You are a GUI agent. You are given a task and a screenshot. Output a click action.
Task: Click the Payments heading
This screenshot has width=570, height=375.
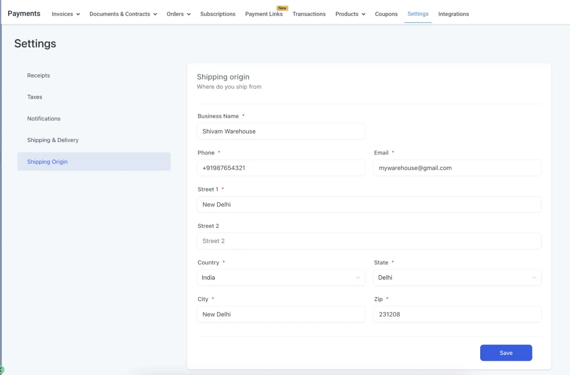coord(24,13)
